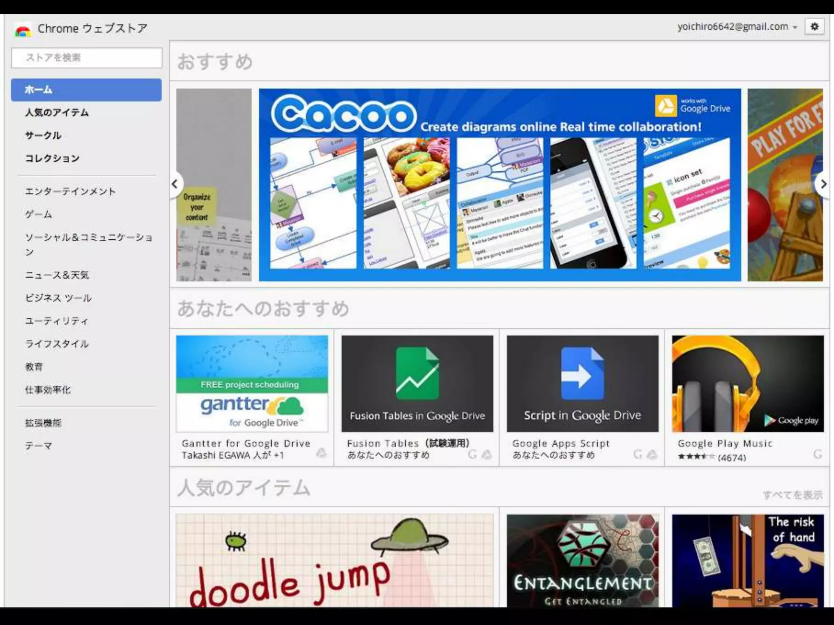The width and height of the screenshot is (834, 625).
Task: Open Gantter for Google Drive thumbnail
Action: 252,383
